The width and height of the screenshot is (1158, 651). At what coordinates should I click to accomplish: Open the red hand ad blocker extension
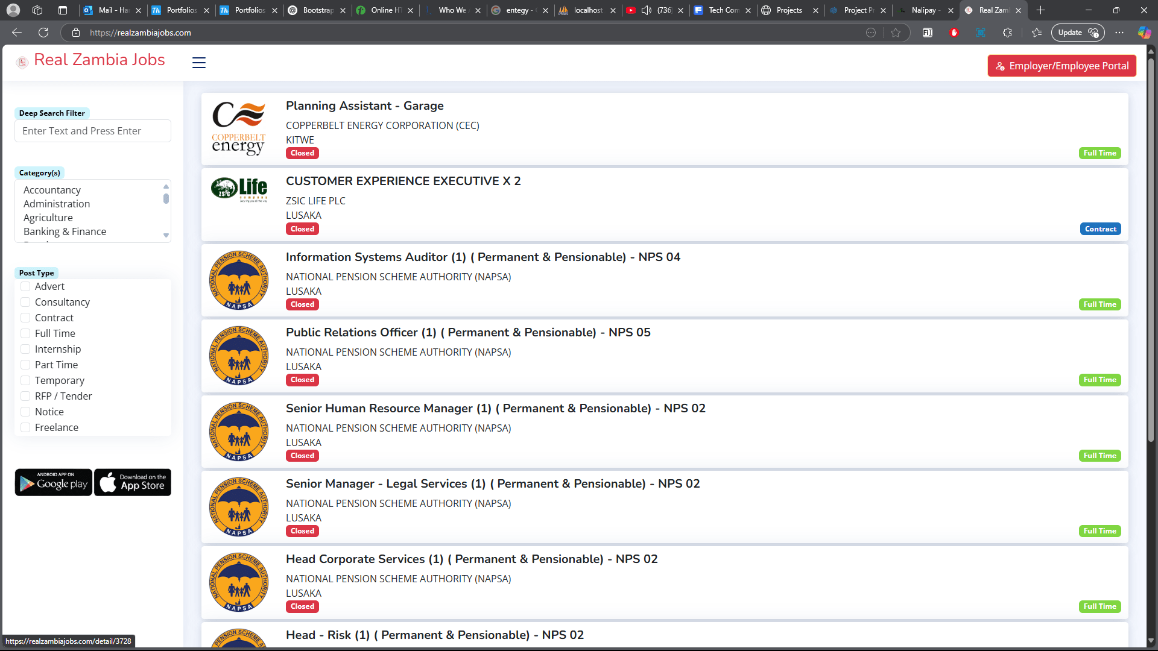click(954, 33)
